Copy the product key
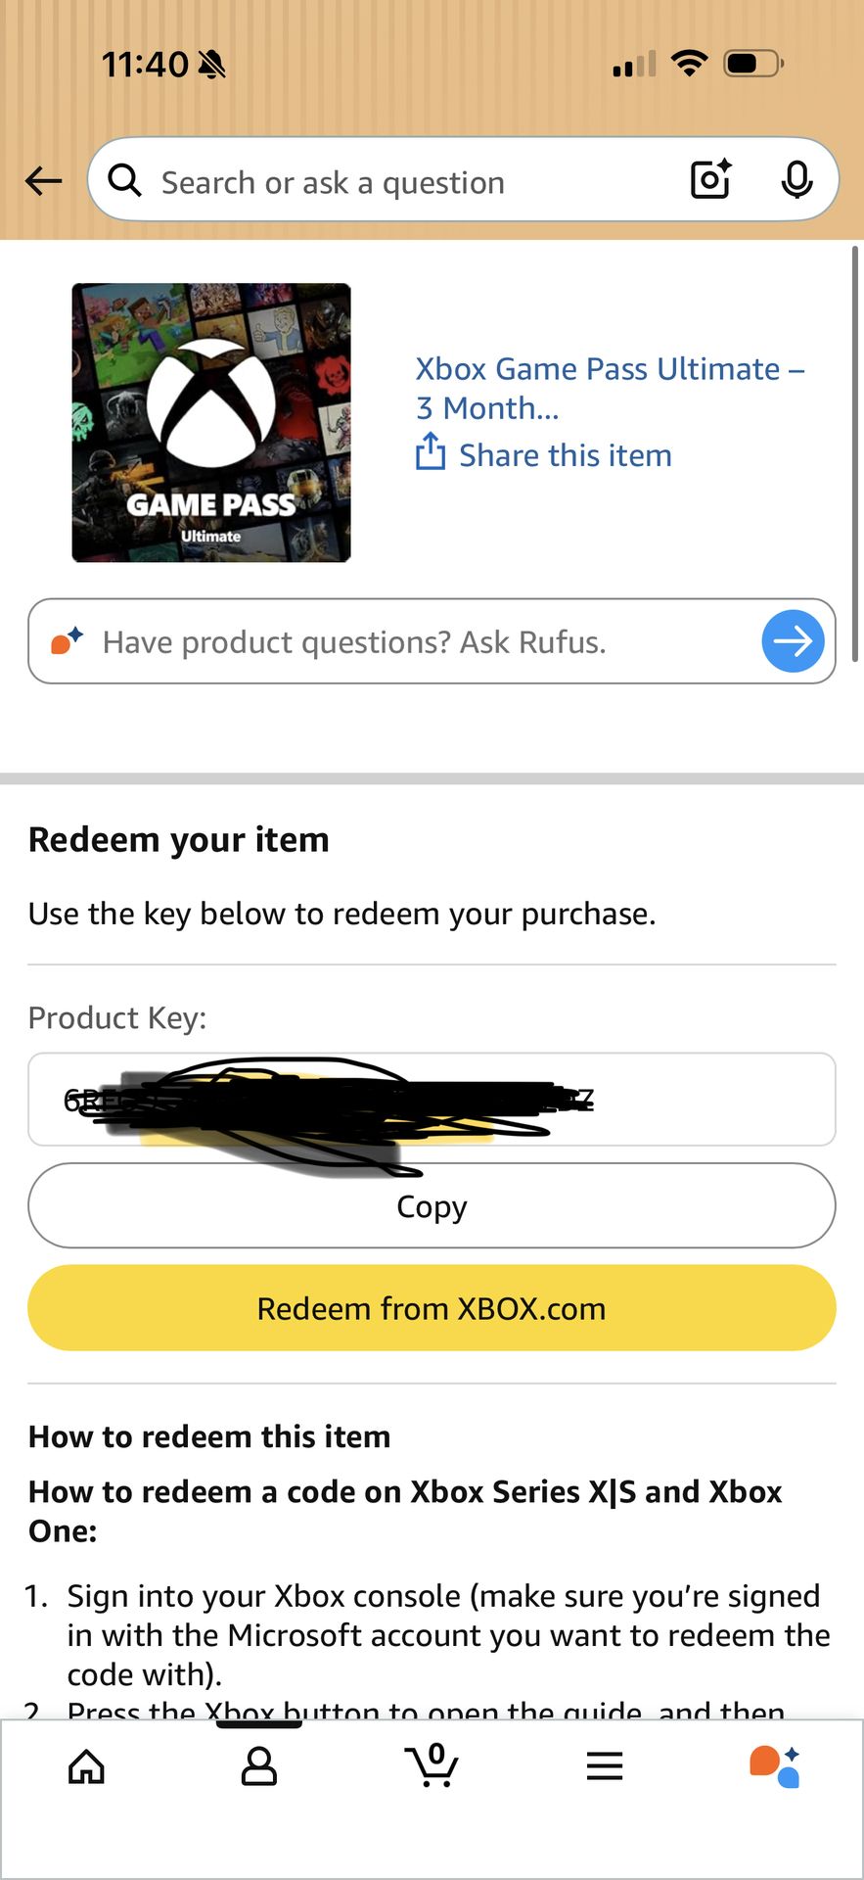 pyautogui.click(x=432, y=1205)
